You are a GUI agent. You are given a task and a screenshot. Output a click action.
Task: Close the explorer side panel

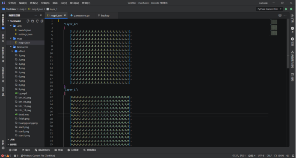[41, 15]
